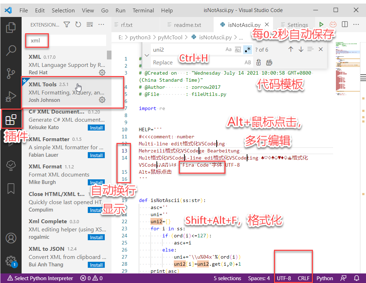Change file encoding UTF-8
This screenshot has height=283, width=366.
coord(284,278)
